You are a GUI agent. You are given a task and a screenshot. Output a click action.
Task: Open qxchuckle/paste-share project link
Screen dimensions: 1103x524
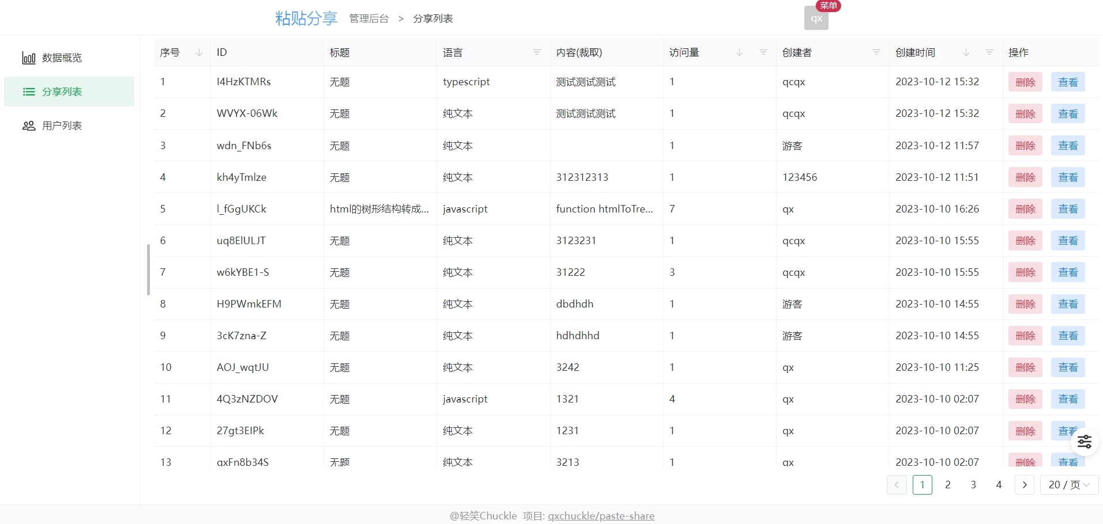click(x=601, y=516)
